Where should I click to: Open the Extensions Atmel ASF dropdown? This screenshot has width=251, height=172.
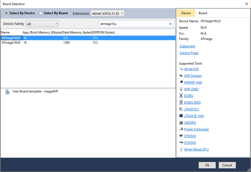pos(107,13)
